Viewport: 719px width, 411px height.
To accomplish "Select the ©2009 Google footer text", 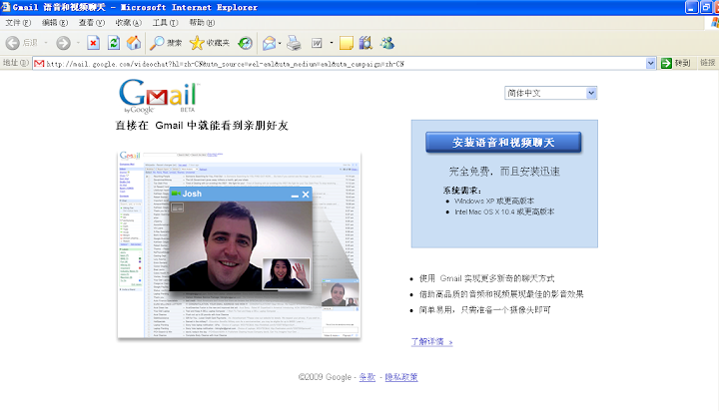I will point(325,377).
